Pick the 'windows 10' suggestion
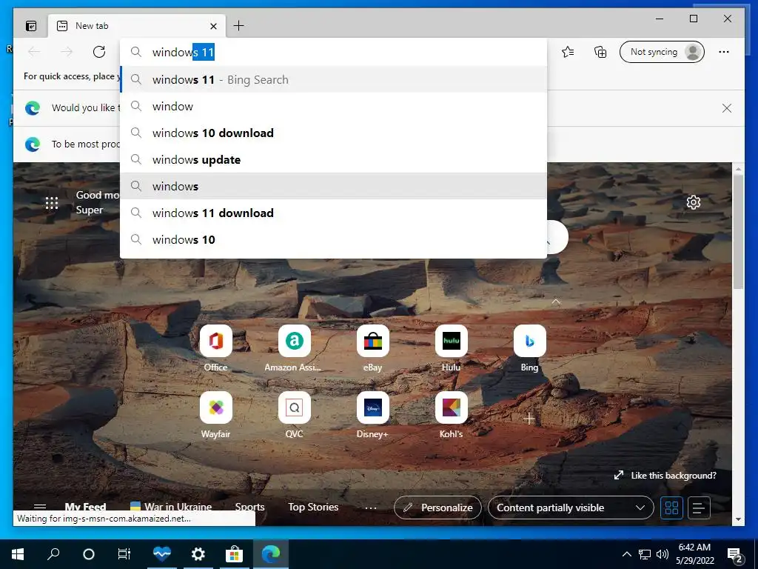This screenshot has width=758, height=569. [x=334, y=239]
